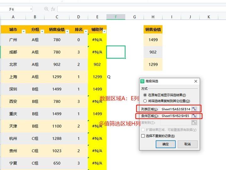Select column G header
Image resolution: width=226 pixels, height=170 pixels.
(134, 17)
